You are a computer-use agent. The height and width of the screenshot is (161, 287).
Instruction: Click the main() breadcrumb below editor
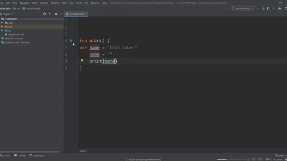tap(83, 151)
